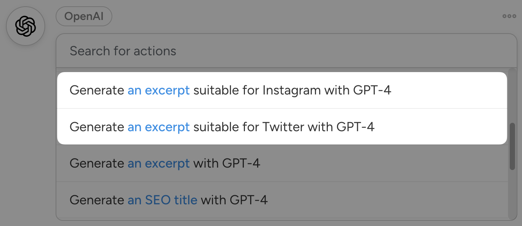The width and height of the screenshot is (522, 226).
Task: Click "an excerpt" link in plain GPT-4 action
Action: 158,163
